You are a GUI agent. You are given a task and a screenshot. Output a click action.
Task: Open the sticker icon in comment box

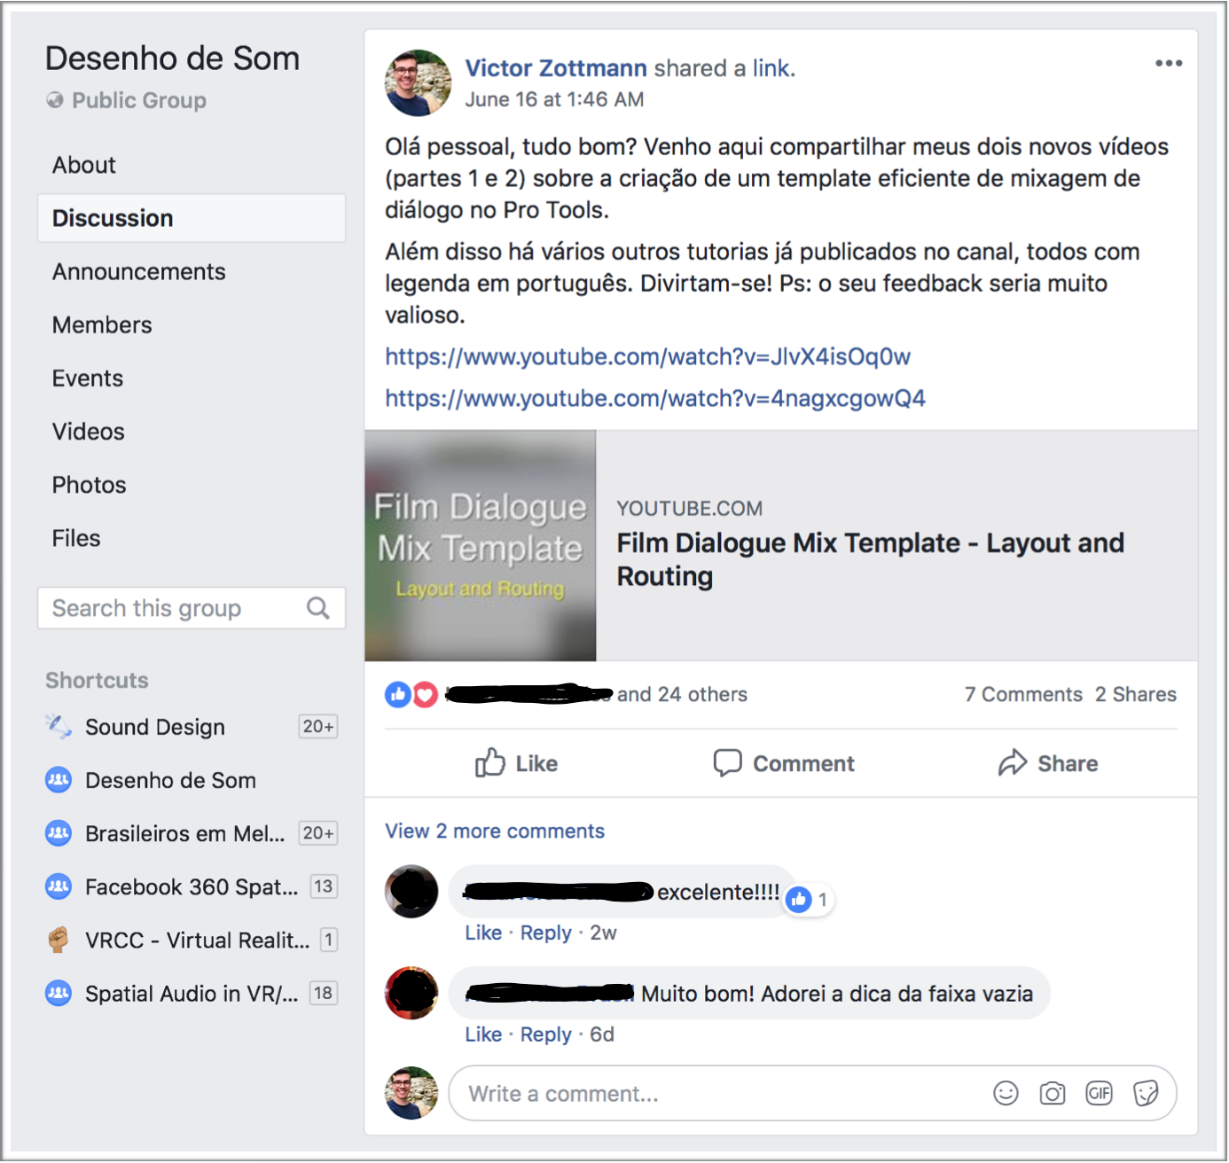pos(1146,1093)
